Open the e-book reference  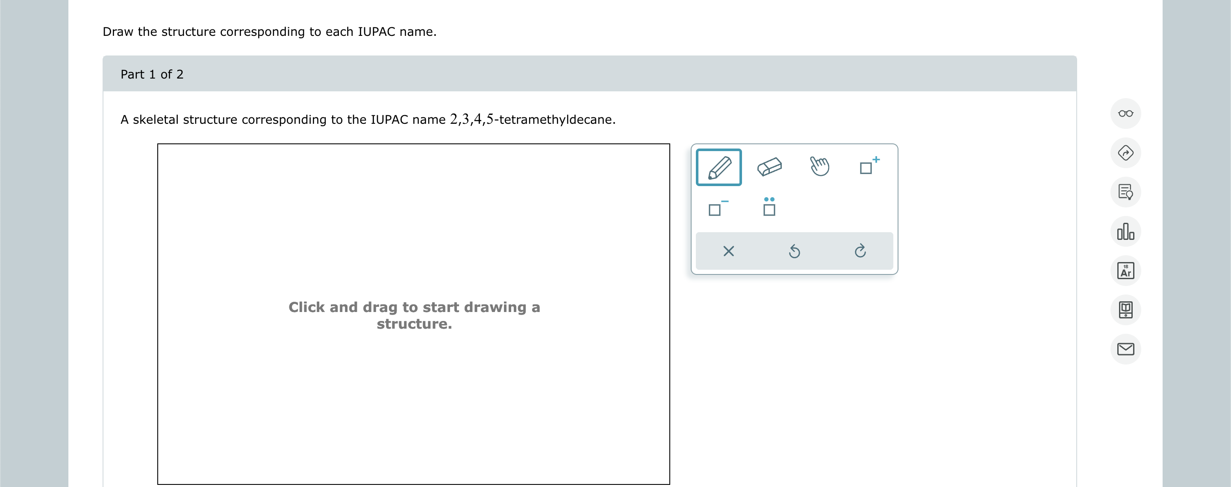[x=1125, y=309]
